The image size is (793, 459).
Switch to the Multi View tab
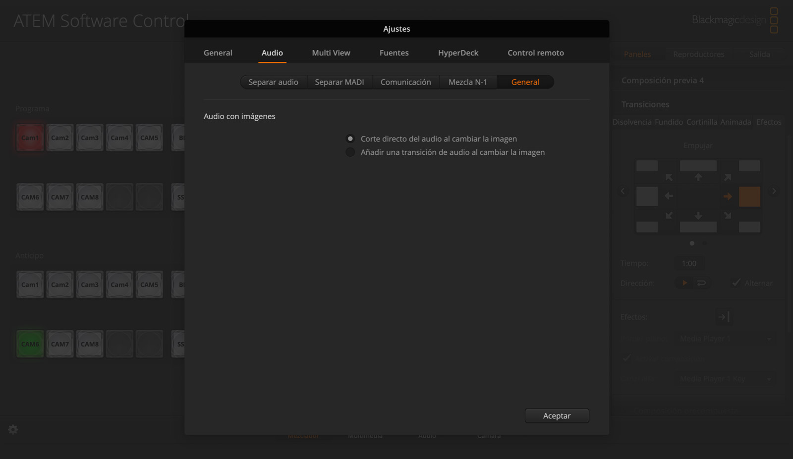[x=331, y=53]
